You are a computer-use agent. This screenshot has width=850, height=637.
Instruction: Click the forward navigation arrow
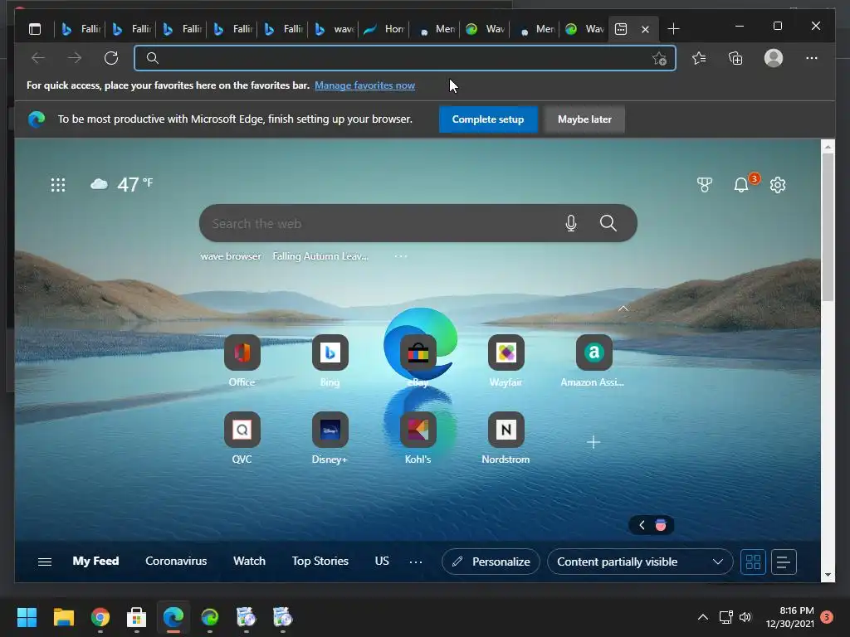point(75,58)
